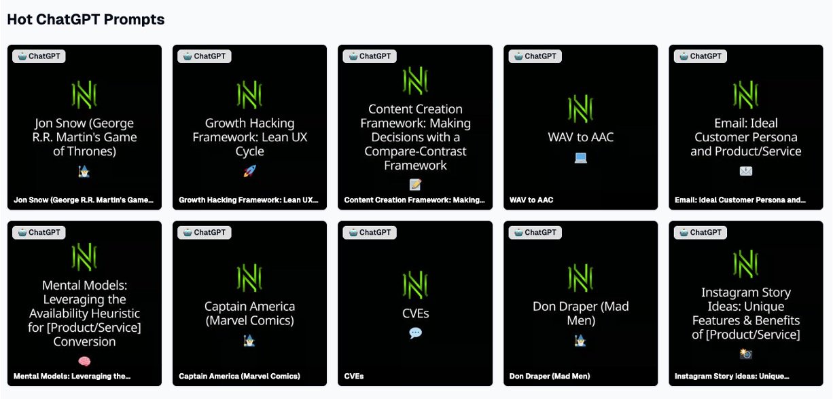Open the 'Email: Ideal Customer Persona and...' caption link

click(x=740, y=200)
